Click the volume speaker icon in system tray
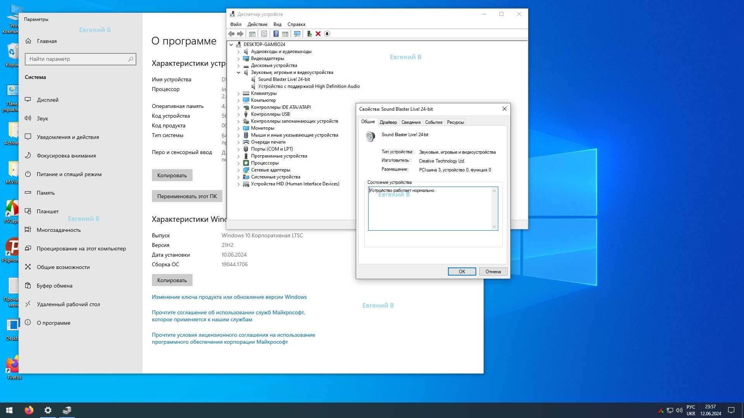This screenshot has width=744, height=418. pyautogui.click(x=679, y=410)
